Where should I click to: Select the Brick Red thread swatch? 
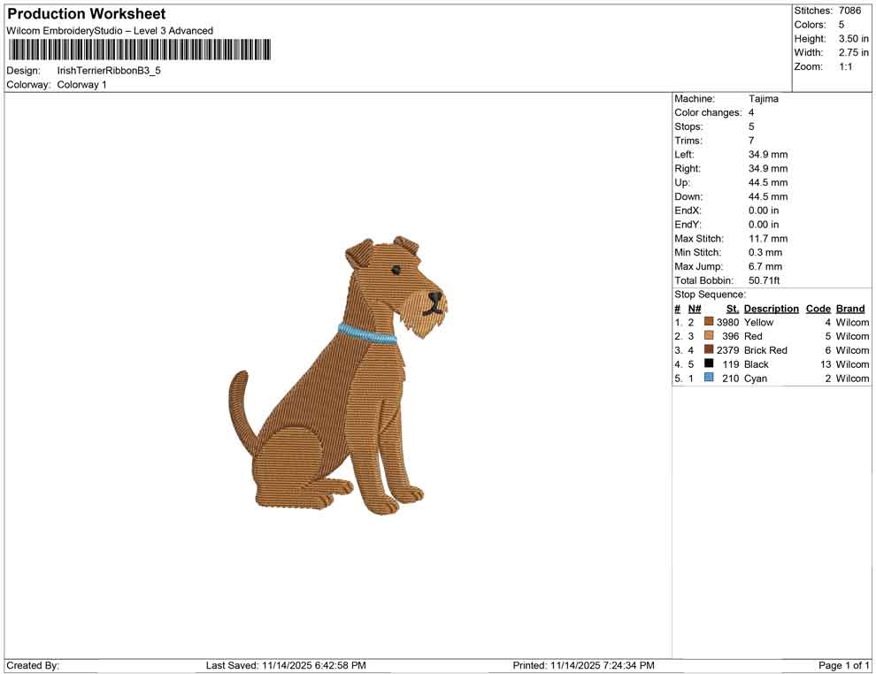click(708, 350)
